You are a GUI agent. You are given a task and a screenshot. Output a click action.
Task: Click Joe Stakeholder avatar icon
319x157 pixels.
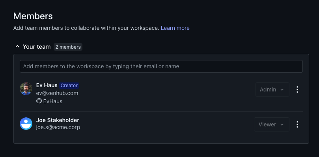[x=26, y=124]
